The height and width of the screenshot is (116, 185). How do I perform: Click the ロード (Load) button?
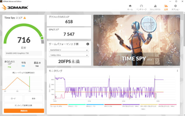pyautogui.click(x=13, y=99)
